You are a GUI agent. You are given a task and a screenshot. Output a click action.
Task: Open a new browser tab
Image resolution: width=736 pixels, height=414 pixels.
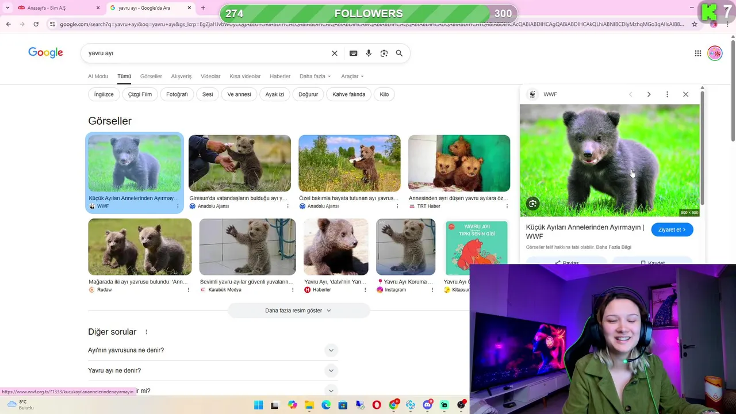(x=203, y=8)
